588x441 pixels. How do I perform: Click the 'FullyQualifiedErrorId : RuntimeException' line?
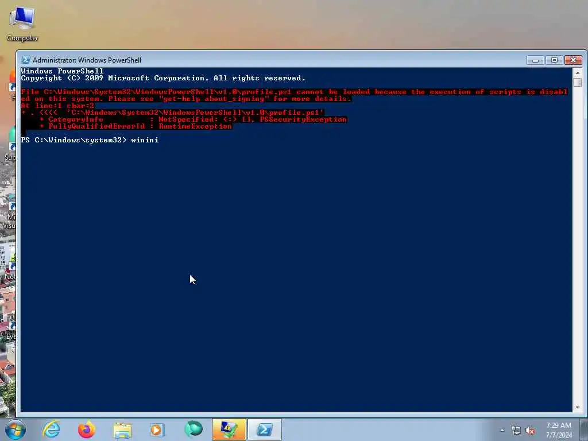(136, 126)
